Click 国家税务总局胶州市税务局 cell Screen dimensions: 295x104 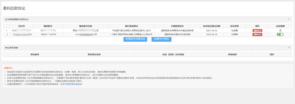(x=178, y=35)
